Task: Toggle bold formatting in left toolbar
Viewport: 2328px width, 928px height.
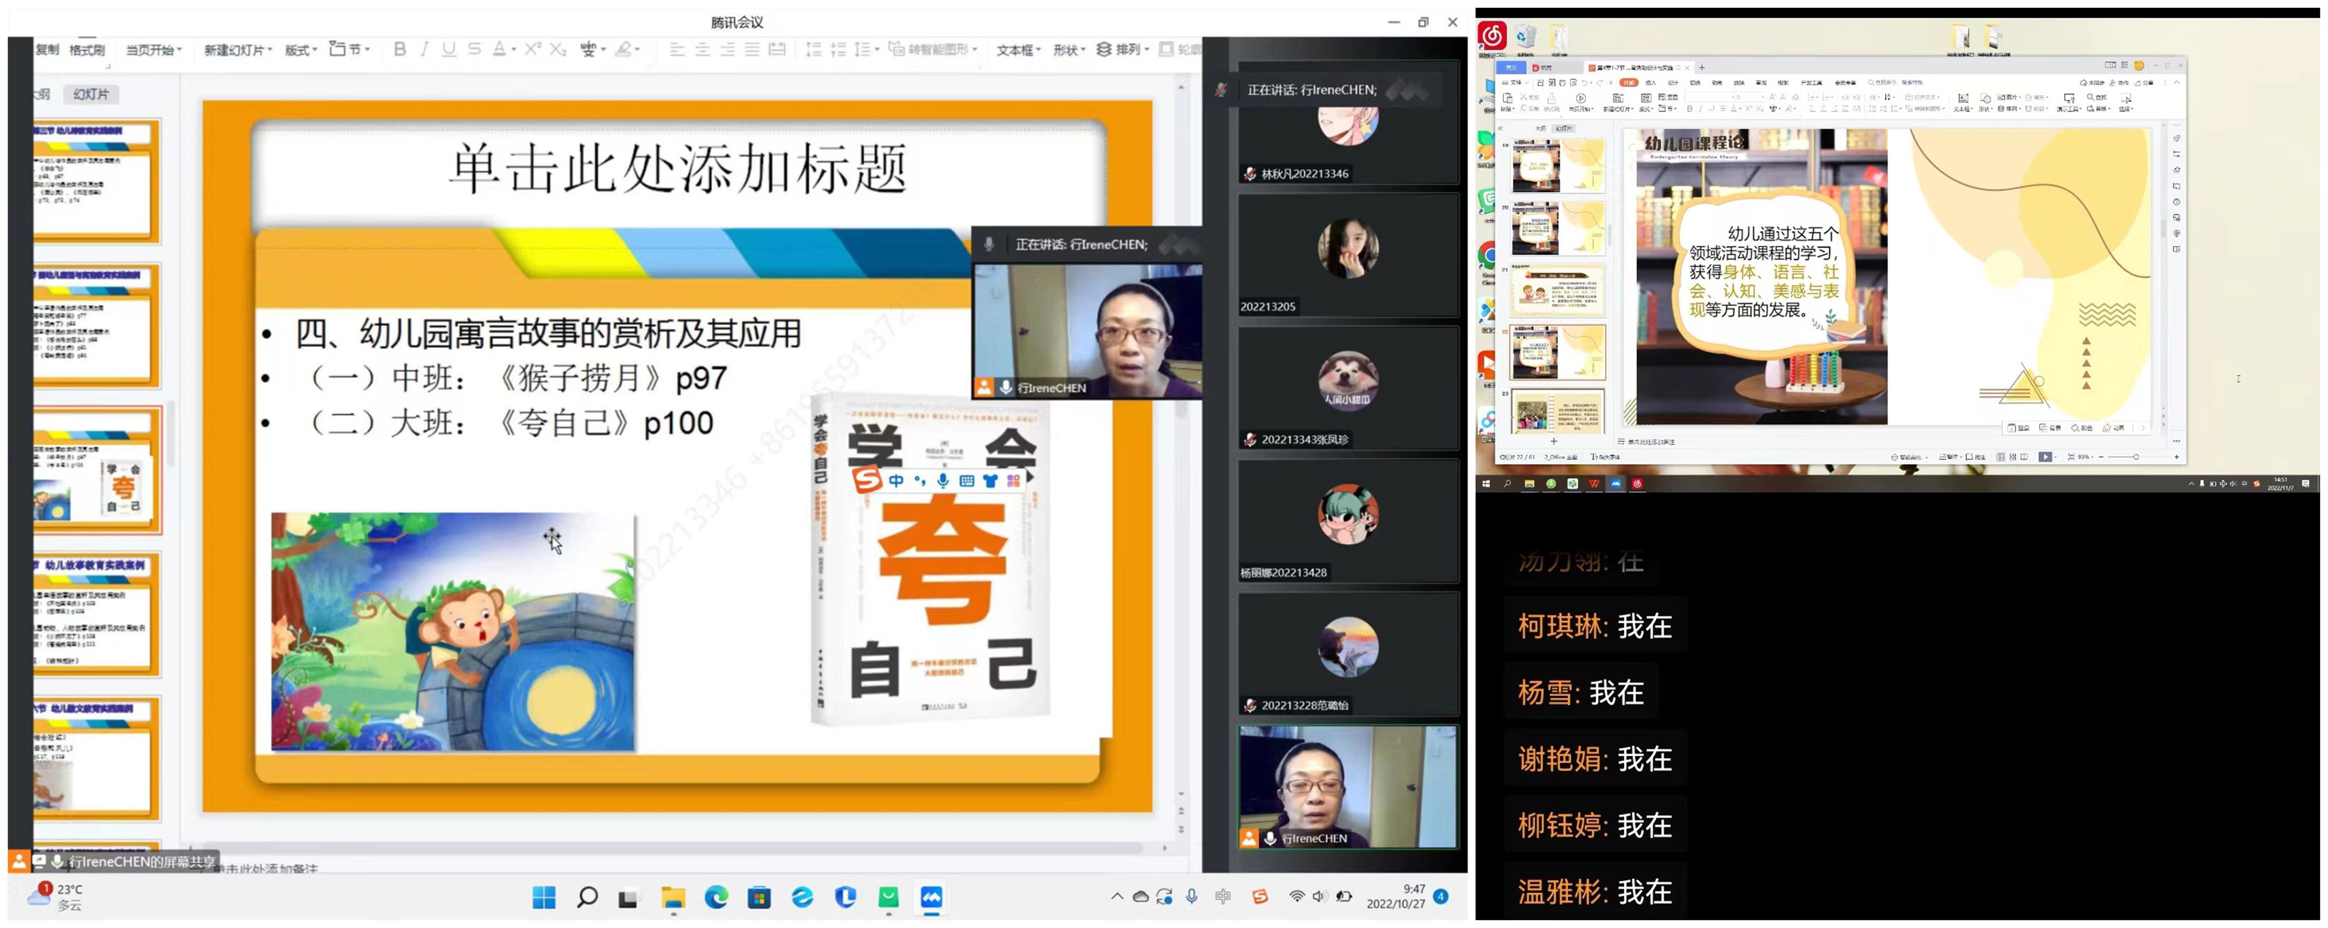Action: click(x=399, y=50)
